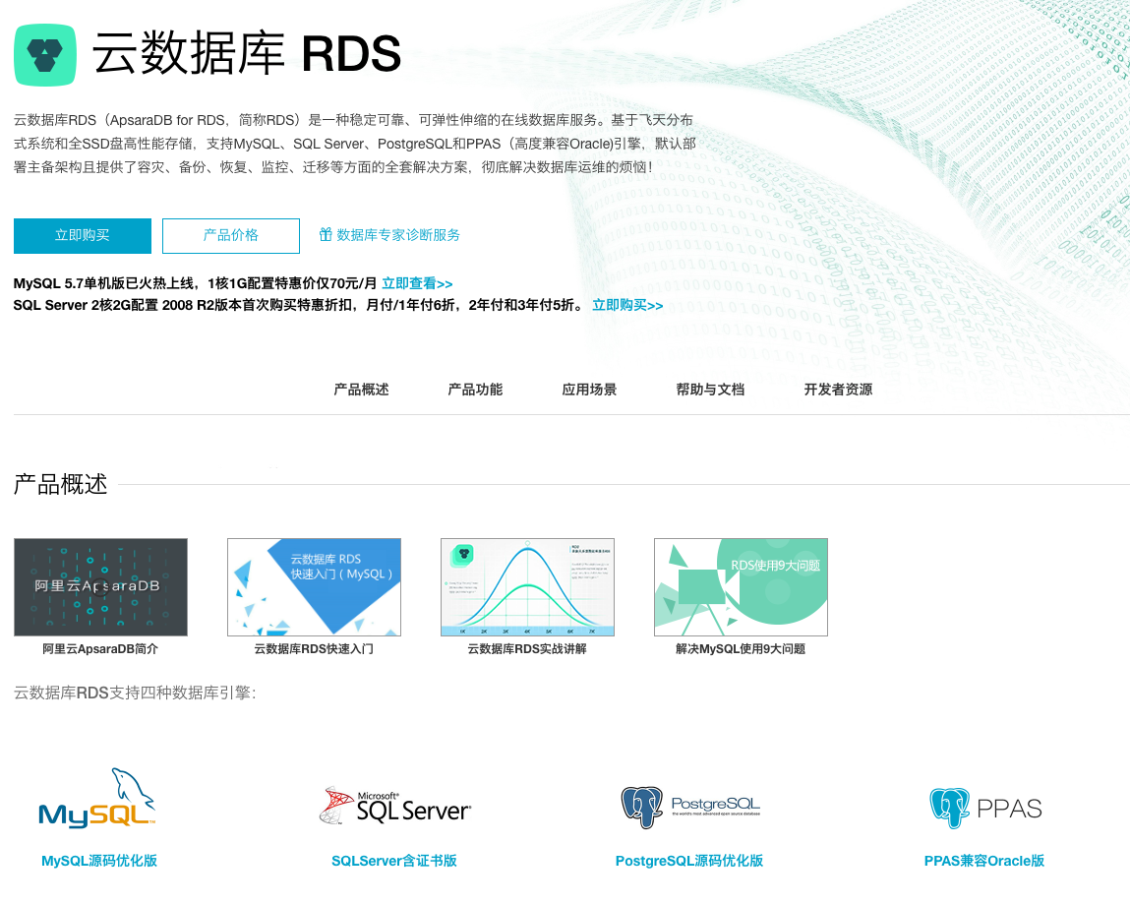Switch to the 应用场景 tab
Screen dimensions: 1130x905
[589, 389]
